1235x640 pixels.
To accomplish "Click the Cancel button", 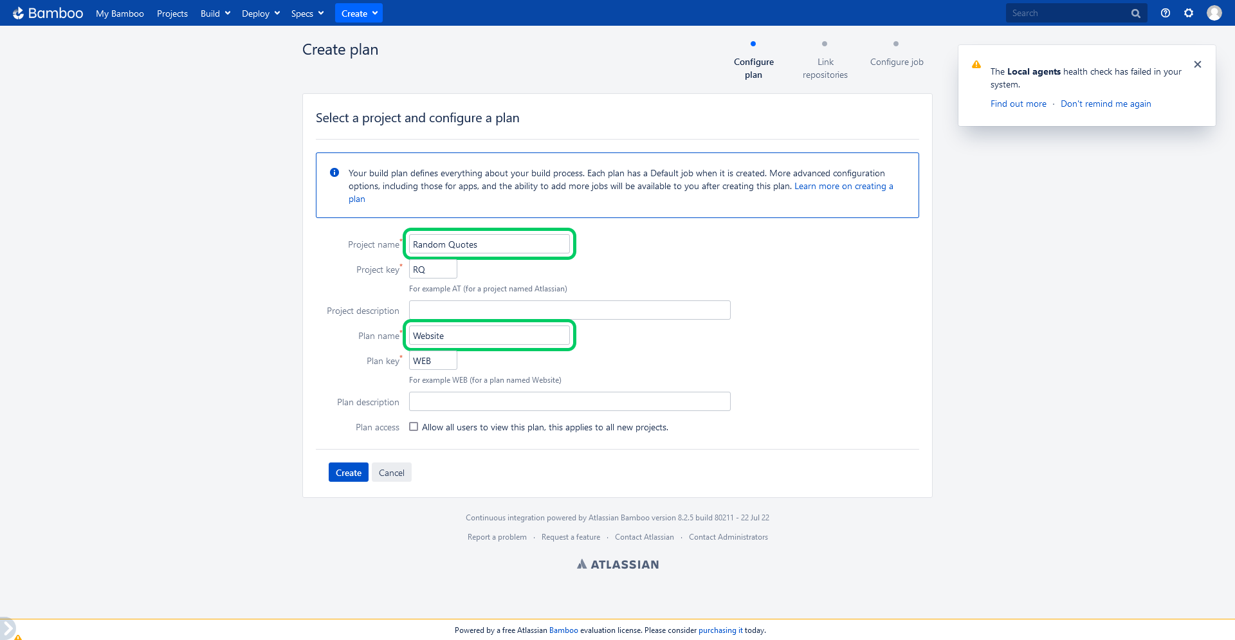I will 392,472.
